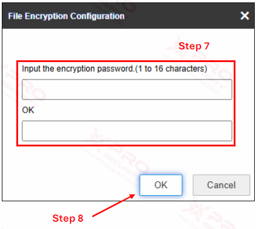The image size is (256, 229).
Task: Click the encryption password input field
Action: (127, 89)
